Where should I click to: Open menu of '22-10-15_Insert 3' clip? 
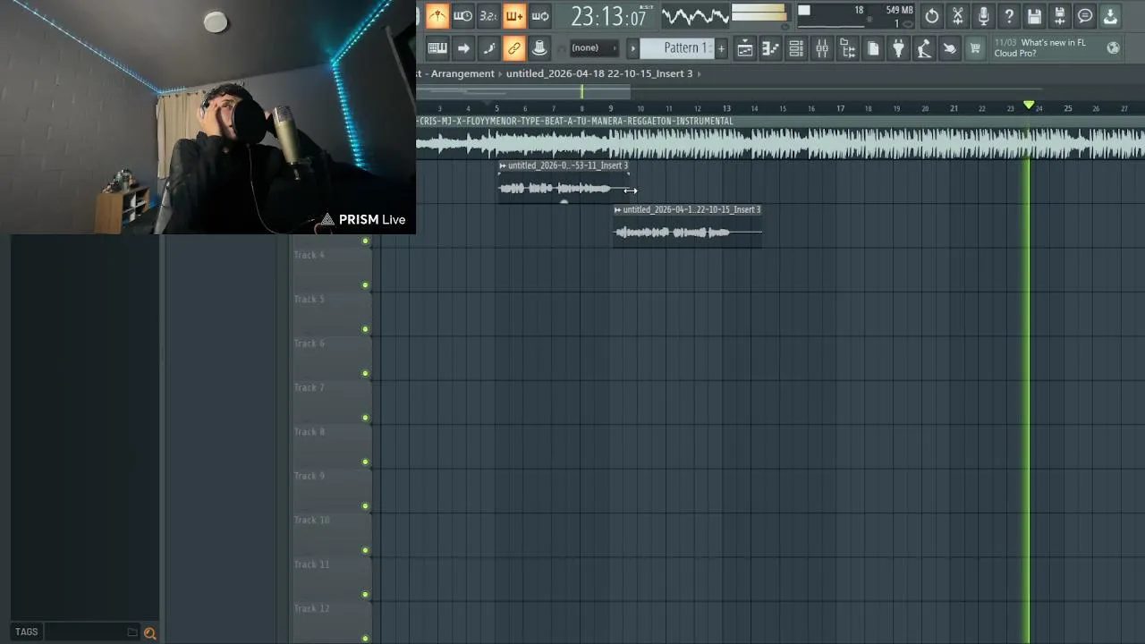pos(618,209)
